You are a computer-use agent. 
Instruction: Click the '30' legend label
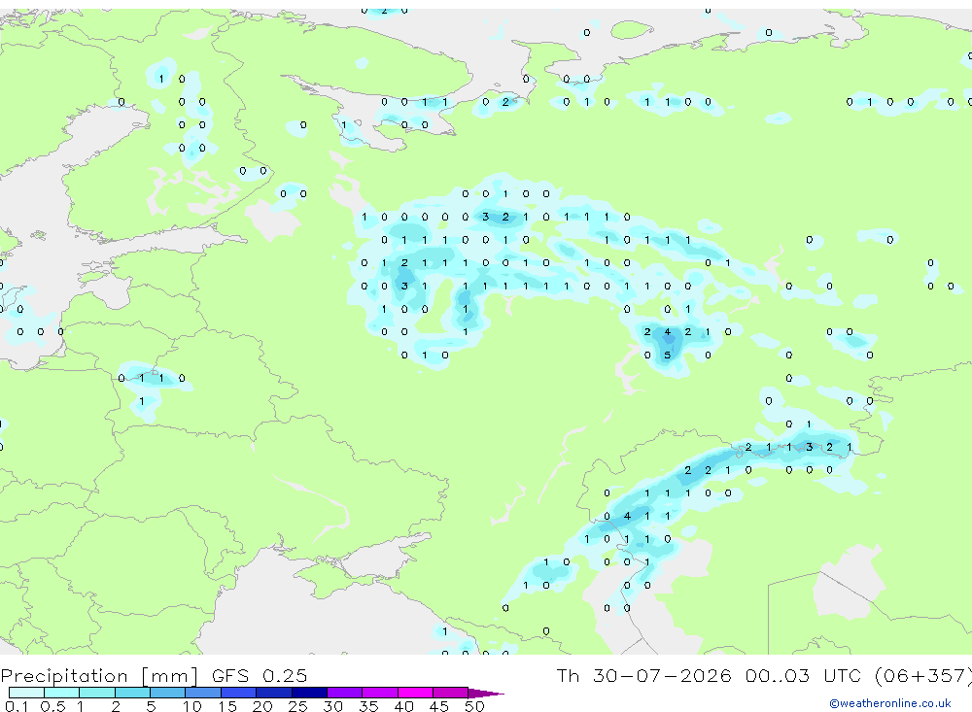(x=332, y=706)
